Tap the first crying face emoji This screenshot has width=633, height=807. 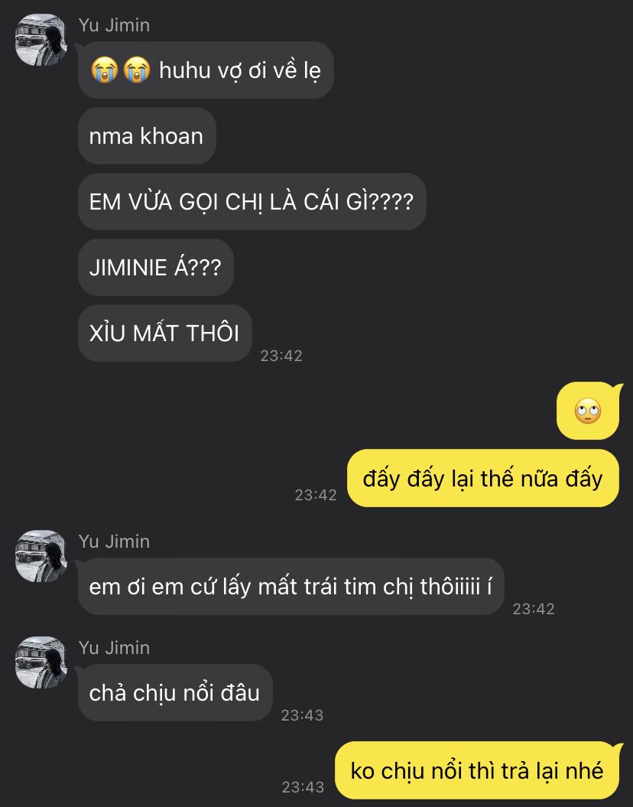pyautogui.click(x=105, y=70)
